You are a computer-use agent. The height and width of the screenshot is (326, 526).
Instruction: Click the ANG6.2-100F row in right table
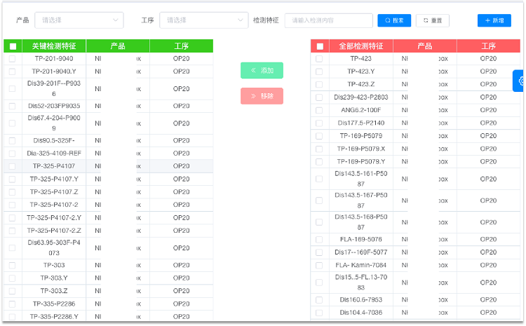point(361,110)
